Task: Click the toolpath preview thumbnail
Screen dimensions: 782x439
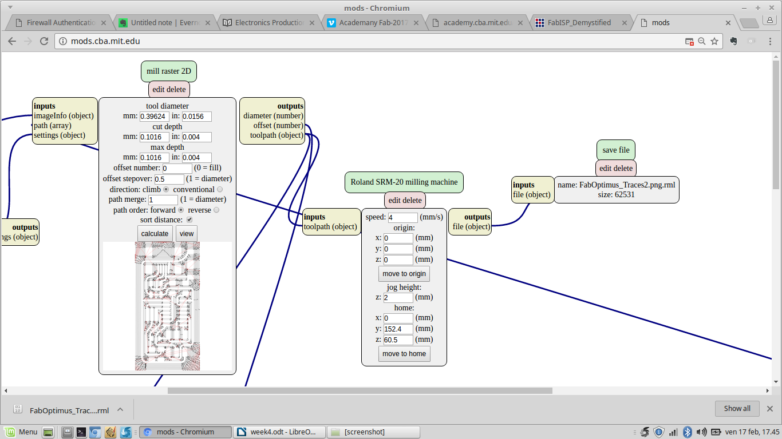Action: (167, 306)
